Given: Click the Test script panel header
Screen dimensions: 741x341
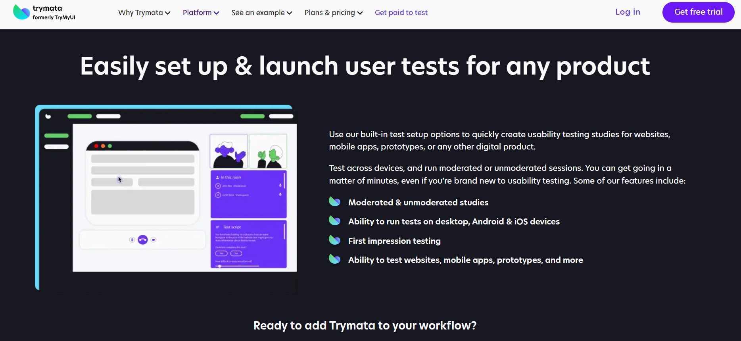Looking at the screenshot, I should coord(232,227).
